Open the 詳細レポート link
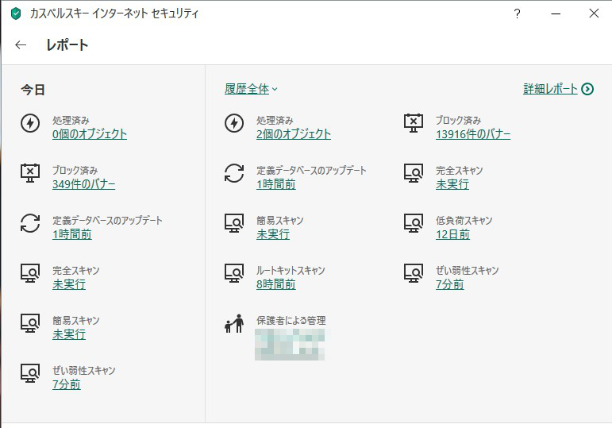612x428 pixels. (550, 89)
